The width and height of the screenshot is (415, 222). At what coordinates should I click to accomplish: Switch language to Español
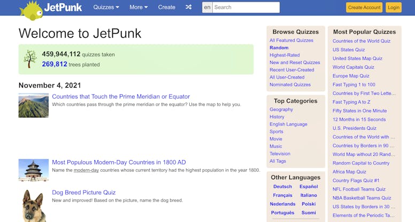(309, 187)
